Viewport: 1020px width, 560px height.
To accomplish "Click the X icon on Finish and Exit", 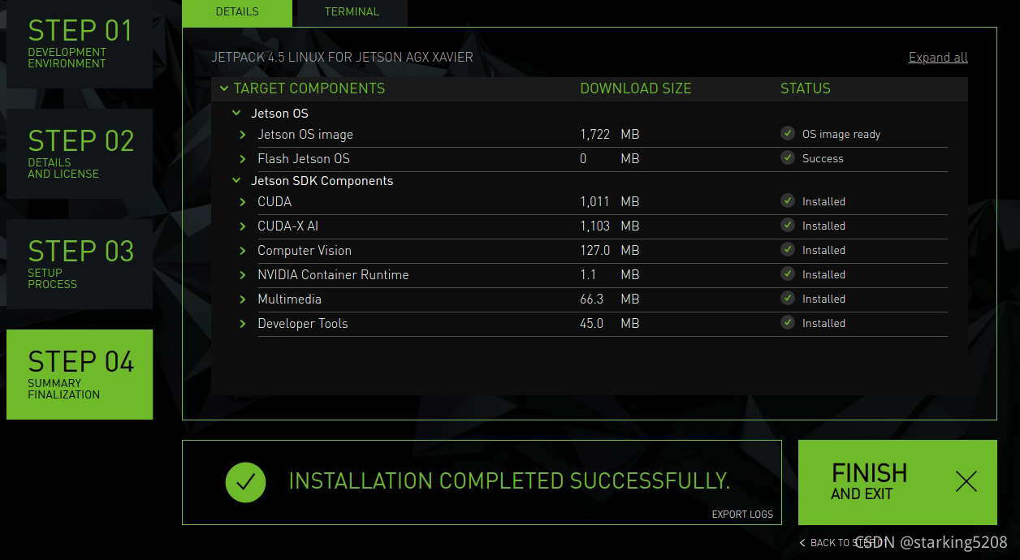I will (x=966, y=482).
